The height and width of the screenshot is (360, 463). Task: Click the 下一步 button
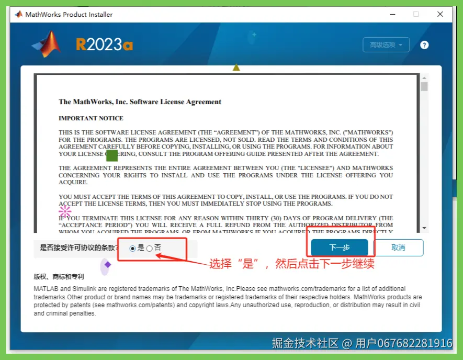pyautogui.click(x=340, y=248)
